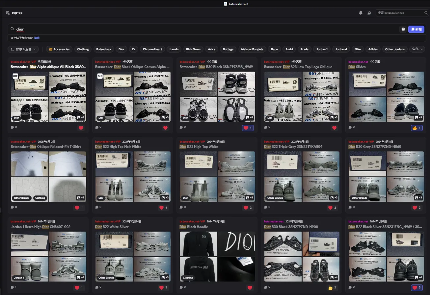
Task: Click the comment bubble on Jordan 1 Retro High post
Action: point(13,287)
